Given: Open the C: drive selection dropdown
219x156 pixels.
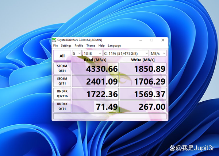Looking at the screenshot, I should click(126, 53).
